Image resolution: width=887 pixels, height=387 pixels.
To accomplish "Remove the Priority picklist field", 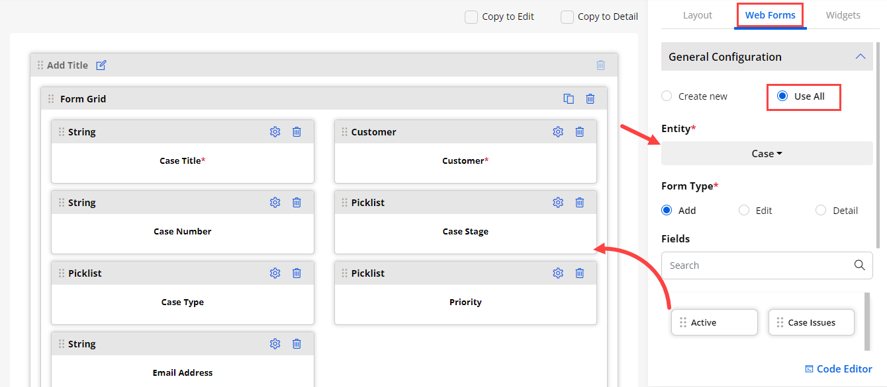I will pyautogui.click(x=580, y=273).
